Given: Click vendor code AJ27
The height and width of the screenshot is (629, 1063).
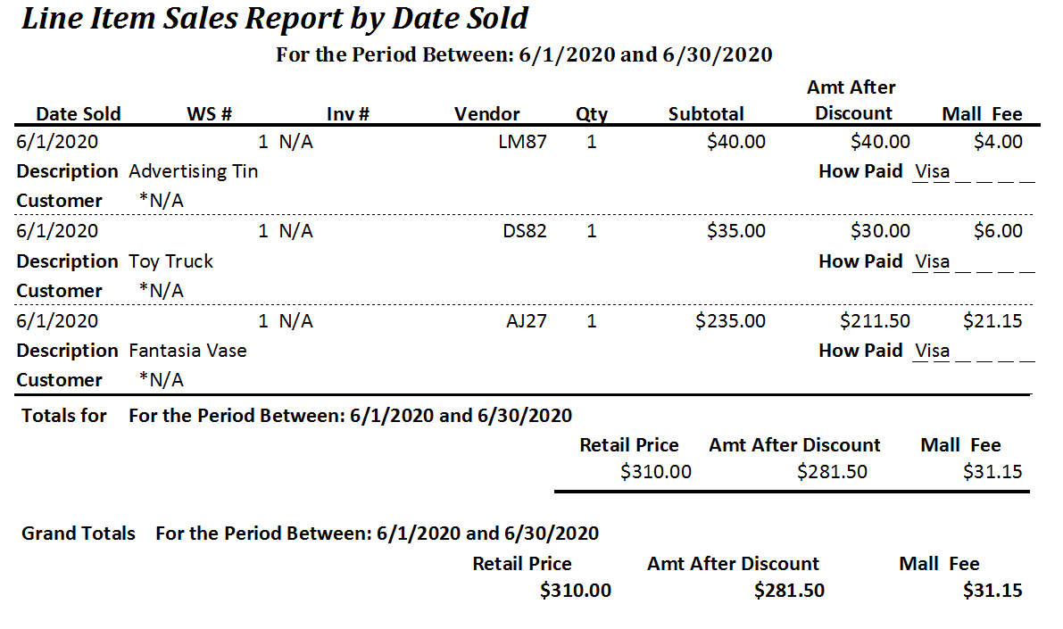Looking at the screenshot, I should click(x=526, y=320).
